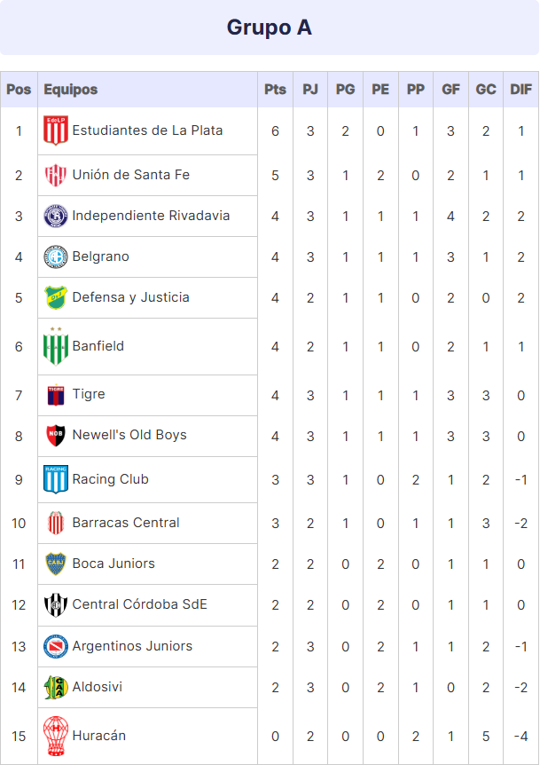
Task: Click the Grupo A title banner
Action: pos(270,28)
